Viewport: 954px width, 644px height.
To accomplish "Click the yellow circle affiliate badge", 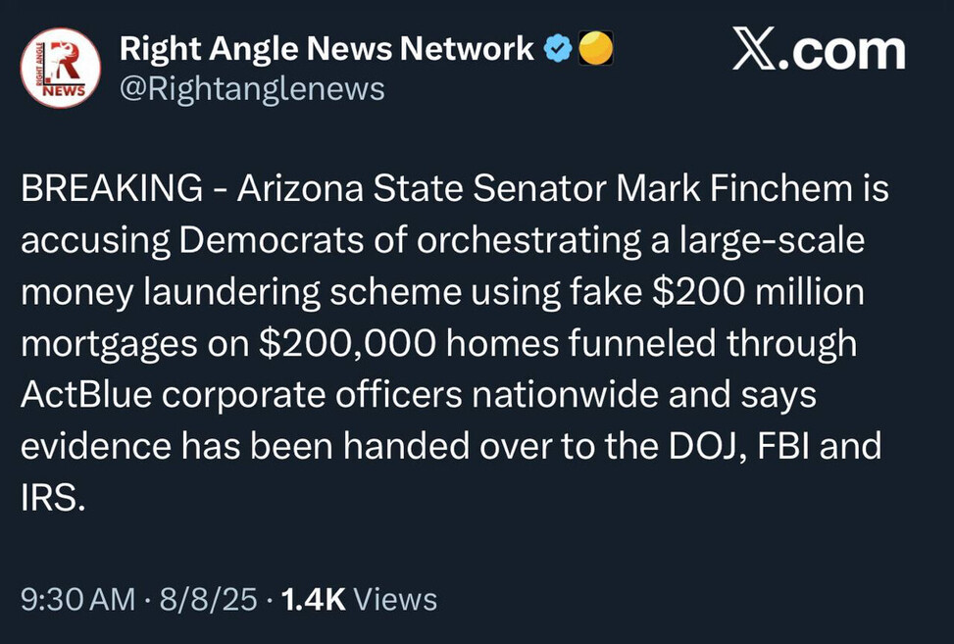I will tap(595, 48).
